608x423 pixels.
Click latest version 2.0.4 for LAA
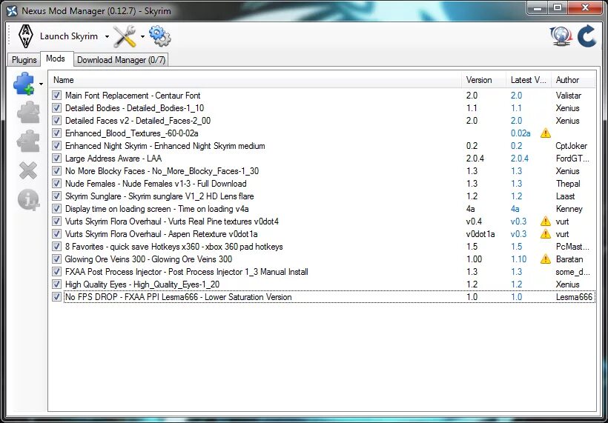[x=520, y=159]
